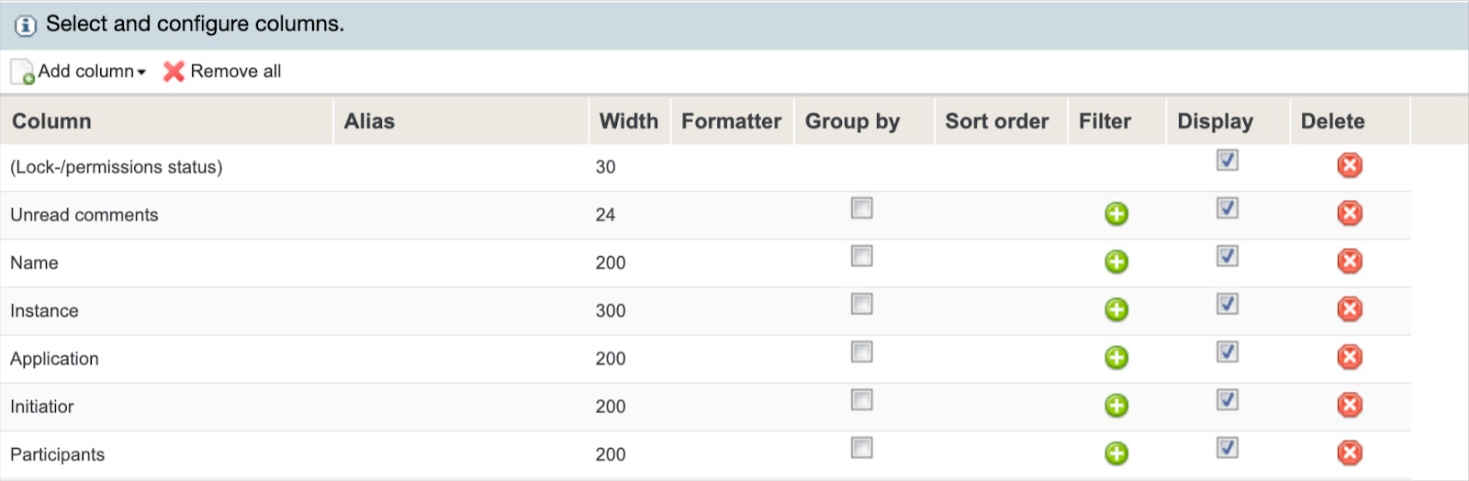Add a filter to Unread comments
The width and height of the screenshot is (1469, 481).
pos(1116,214)
